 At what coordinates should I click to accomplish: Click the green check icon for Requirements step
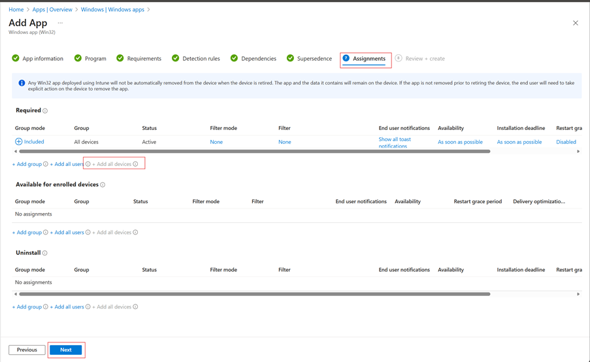point(120,58)
